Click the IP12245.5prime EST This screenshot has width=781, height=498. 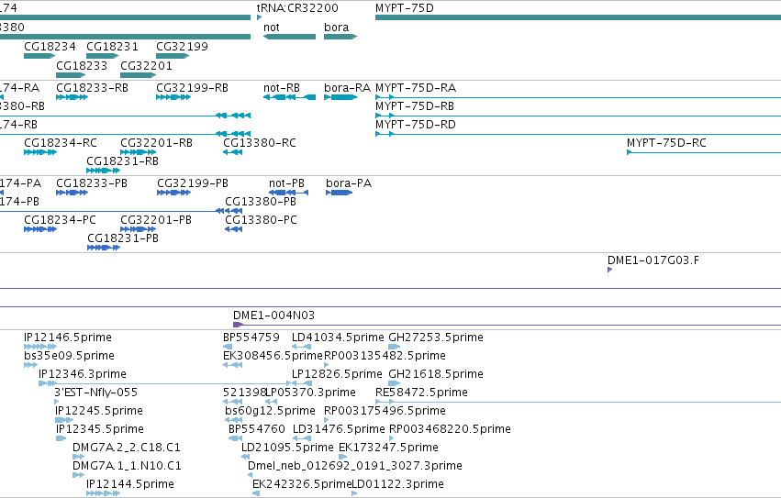pyautogui.click(x=64, y=420)
